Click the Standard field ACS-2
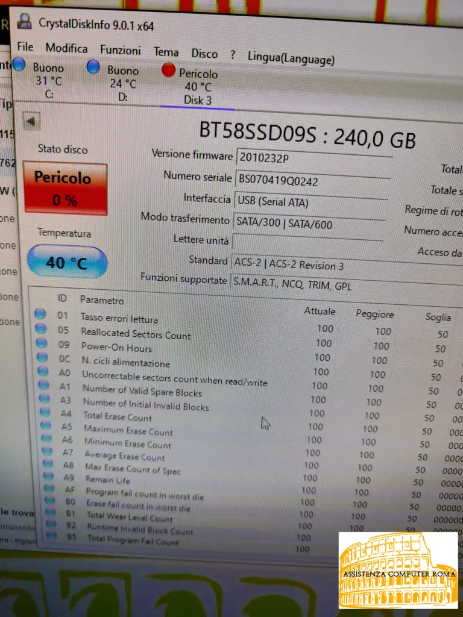Screen dimensions: 463x617 (x=347, y=265)
